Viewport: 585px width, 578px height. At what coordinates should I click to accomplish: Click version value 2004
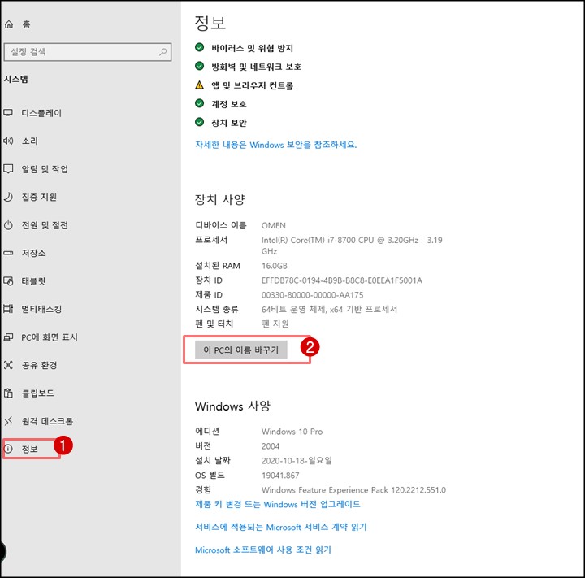coord(271,446)
